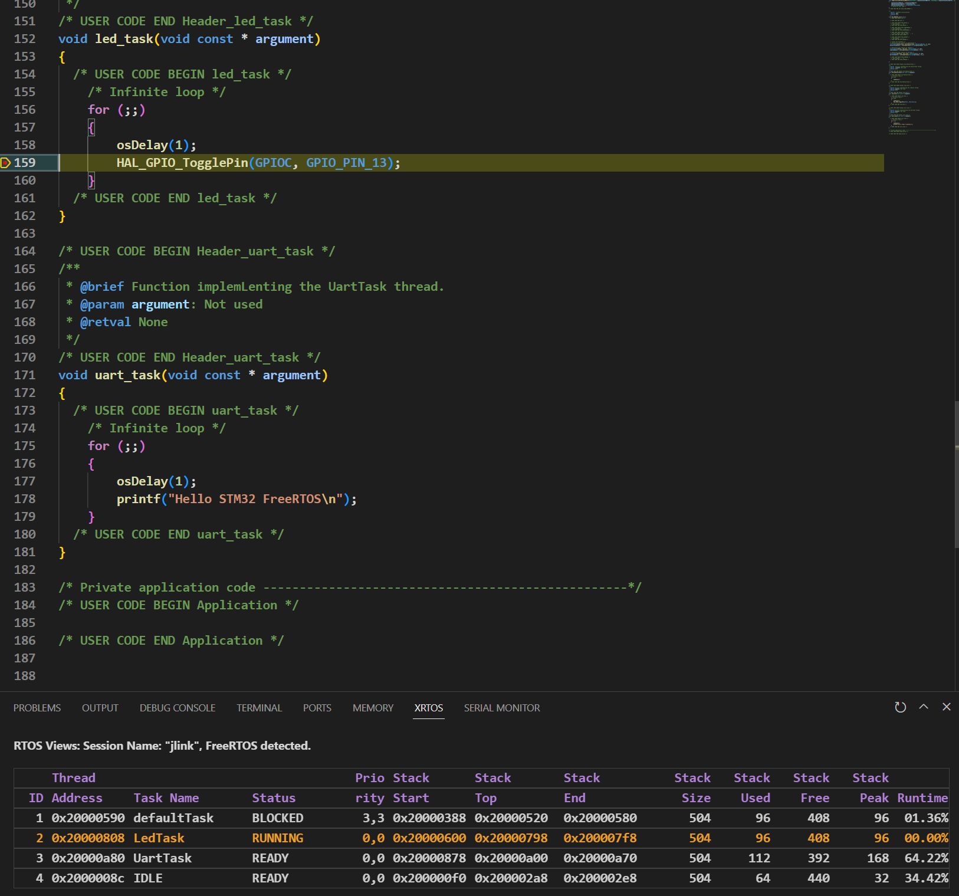Screen dimensions: 959x896
Task: Open the DEBUG CONSOLE tab
Action: pos(178,708)
